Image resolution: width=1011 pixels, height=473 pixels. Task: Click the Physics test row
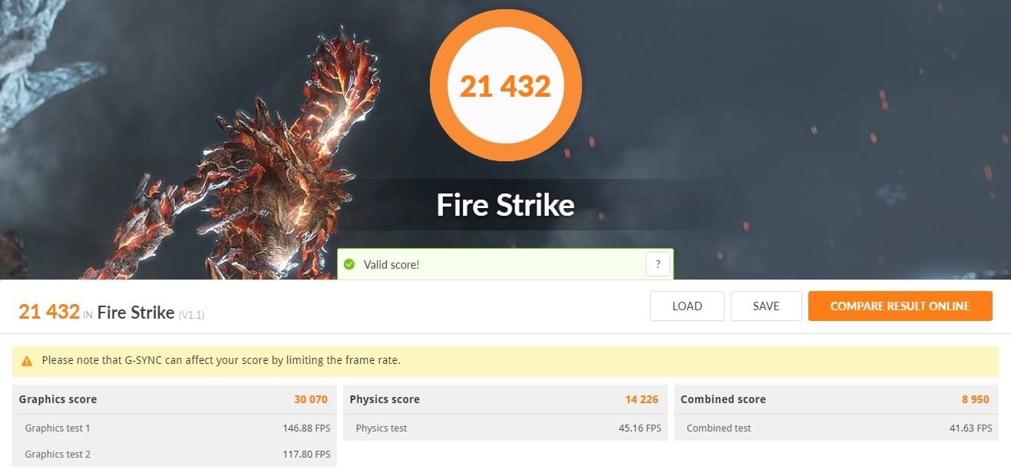(505, 428)
